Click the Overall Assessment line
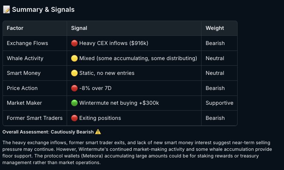Screen dimensions: 284x170 point(48,132)
